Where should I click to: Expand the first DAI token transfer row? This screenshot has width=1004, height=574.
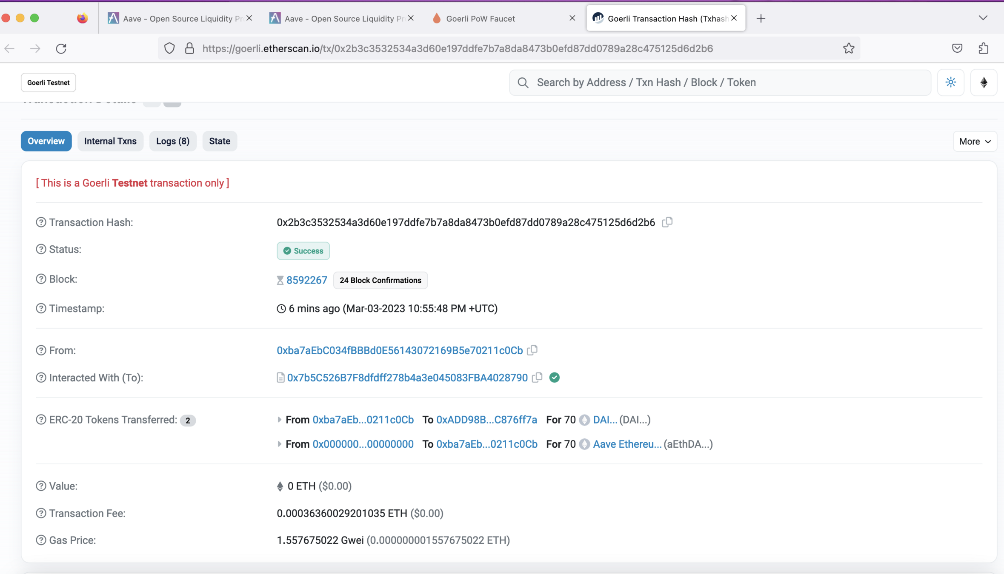[279, 420]
